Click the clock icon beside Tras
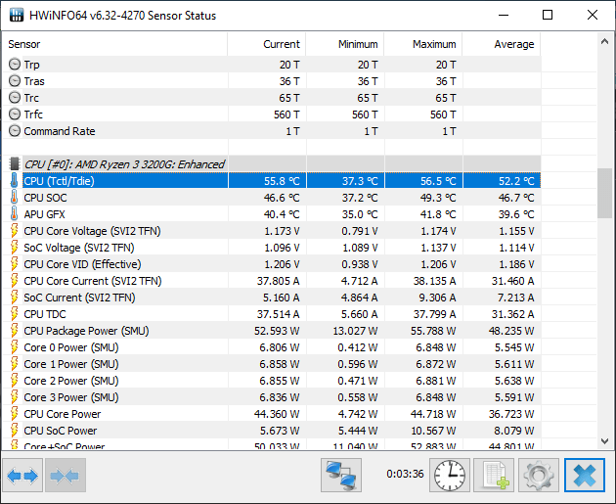Viewport: 616px width, 504px height. point(15,81)
